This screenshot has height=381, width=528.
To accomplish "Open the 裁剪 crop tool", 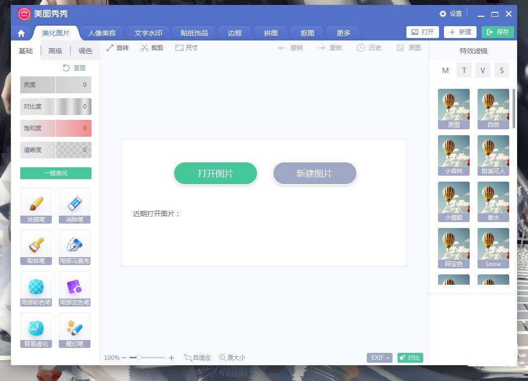I will click(x=152, y=48).
